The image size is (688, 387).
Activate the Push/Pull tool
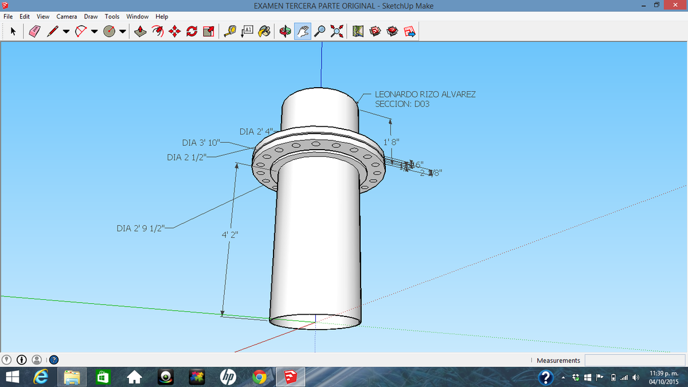(141, 32)
